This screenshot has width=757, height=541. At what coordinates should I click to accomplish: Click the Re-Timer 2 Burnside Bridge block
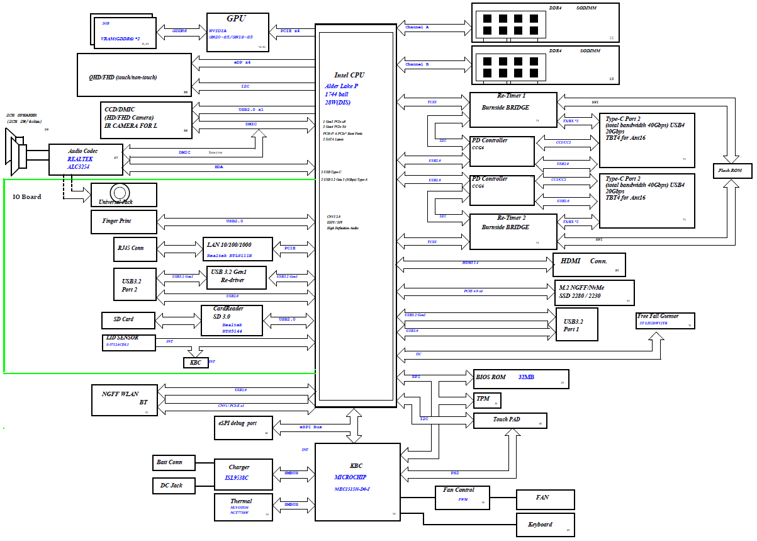[513, 231]
